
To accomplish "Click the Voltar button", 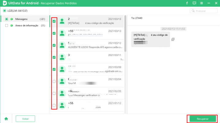I will tap(25, 118).
